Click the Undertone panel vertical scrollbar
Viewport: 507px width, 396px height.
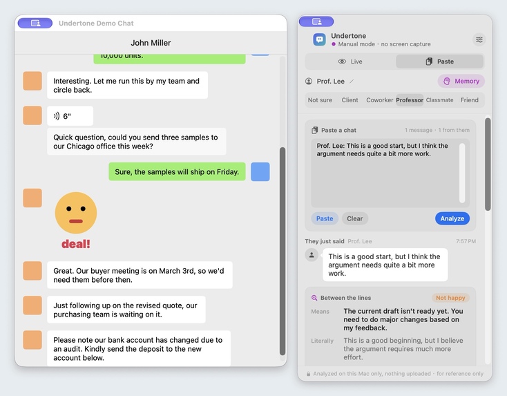point(488,164)
